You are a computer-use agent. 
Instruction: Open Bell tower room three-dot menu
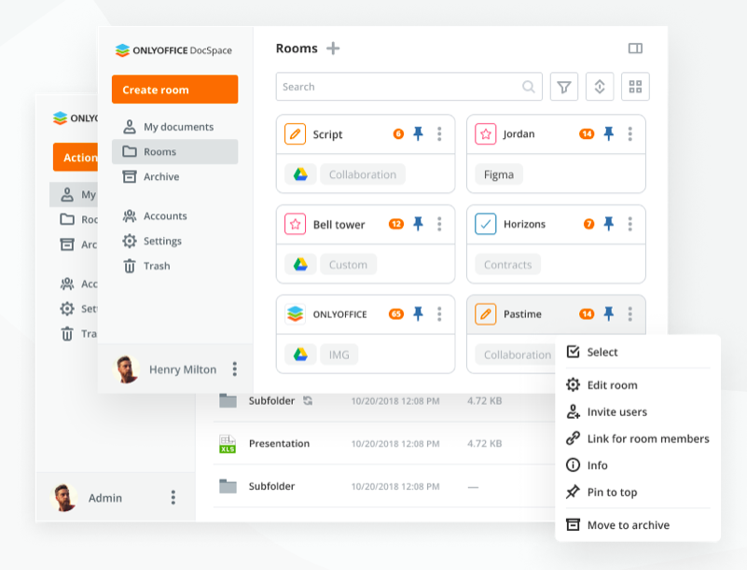439,224
